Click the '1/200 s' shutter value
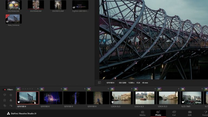 point(131,83)
